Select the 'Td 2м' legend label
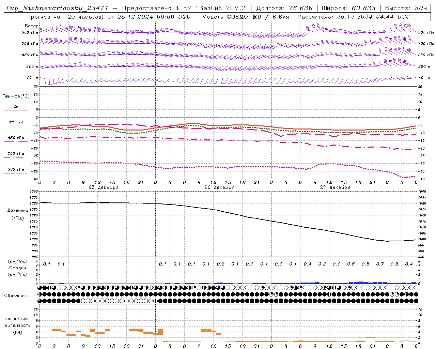Screen dimensions: 436x349 tap(16, 122)
